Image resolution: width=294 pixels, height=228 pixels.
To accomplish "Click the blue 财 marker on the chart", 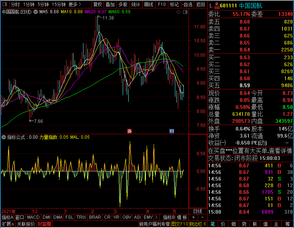I will [172, 131].
